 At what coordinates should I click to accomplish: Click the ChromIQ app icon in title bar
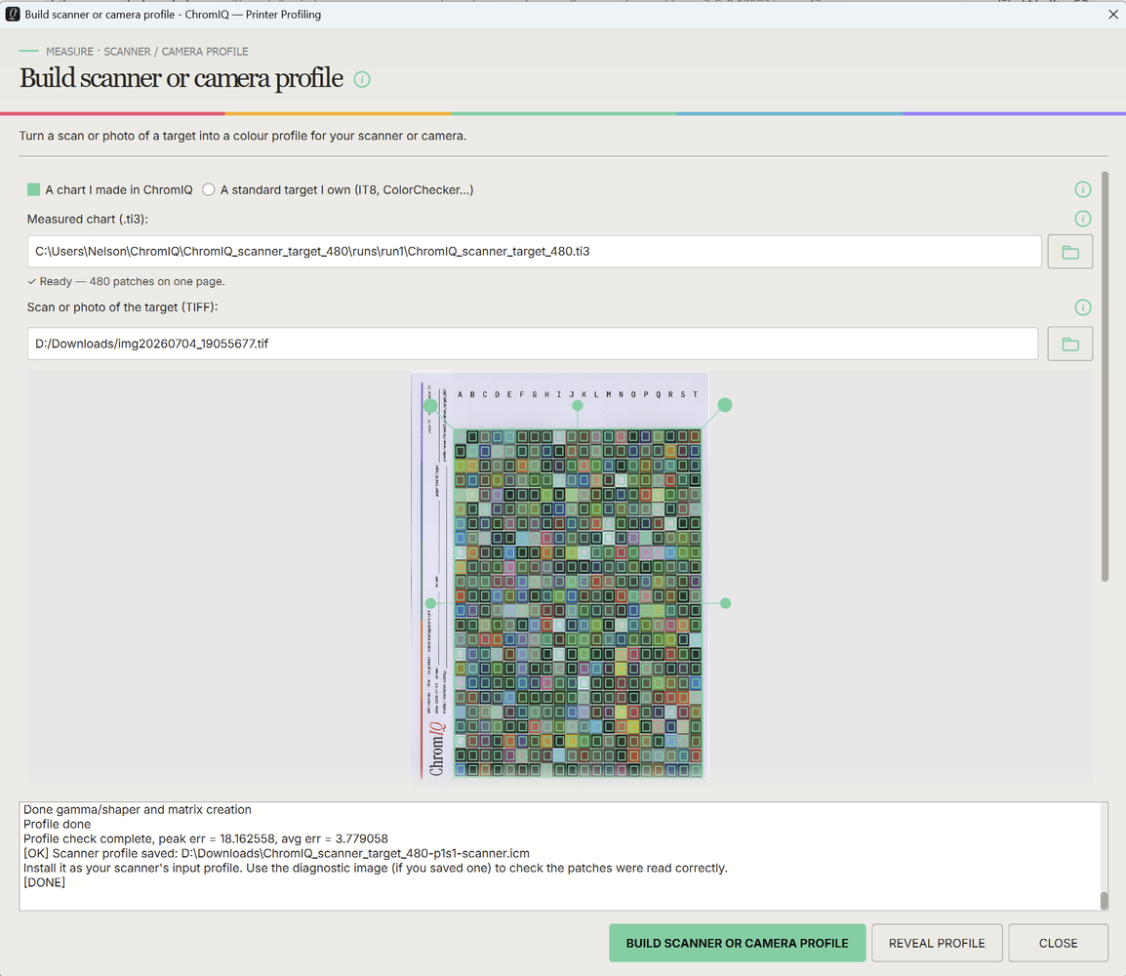pyautogui.click(x=13, y=15)
